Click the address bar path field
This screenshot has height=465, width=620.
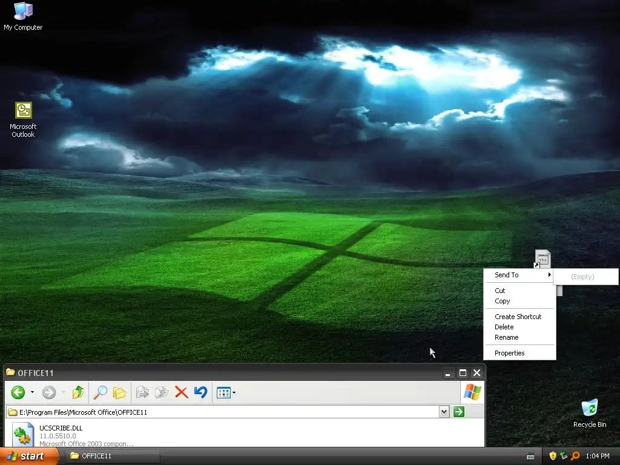(223, 412)
